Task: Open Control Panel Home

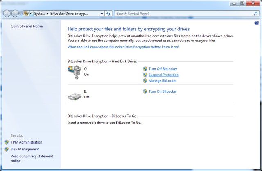Action: tap(27, 26)
